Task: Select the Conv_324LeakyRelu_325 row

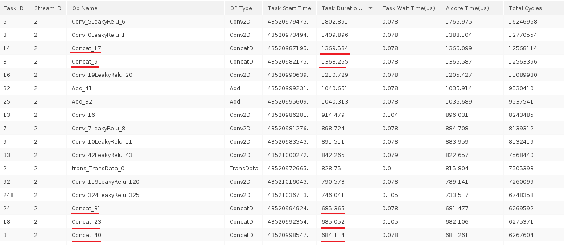Action: coord(282,195)
